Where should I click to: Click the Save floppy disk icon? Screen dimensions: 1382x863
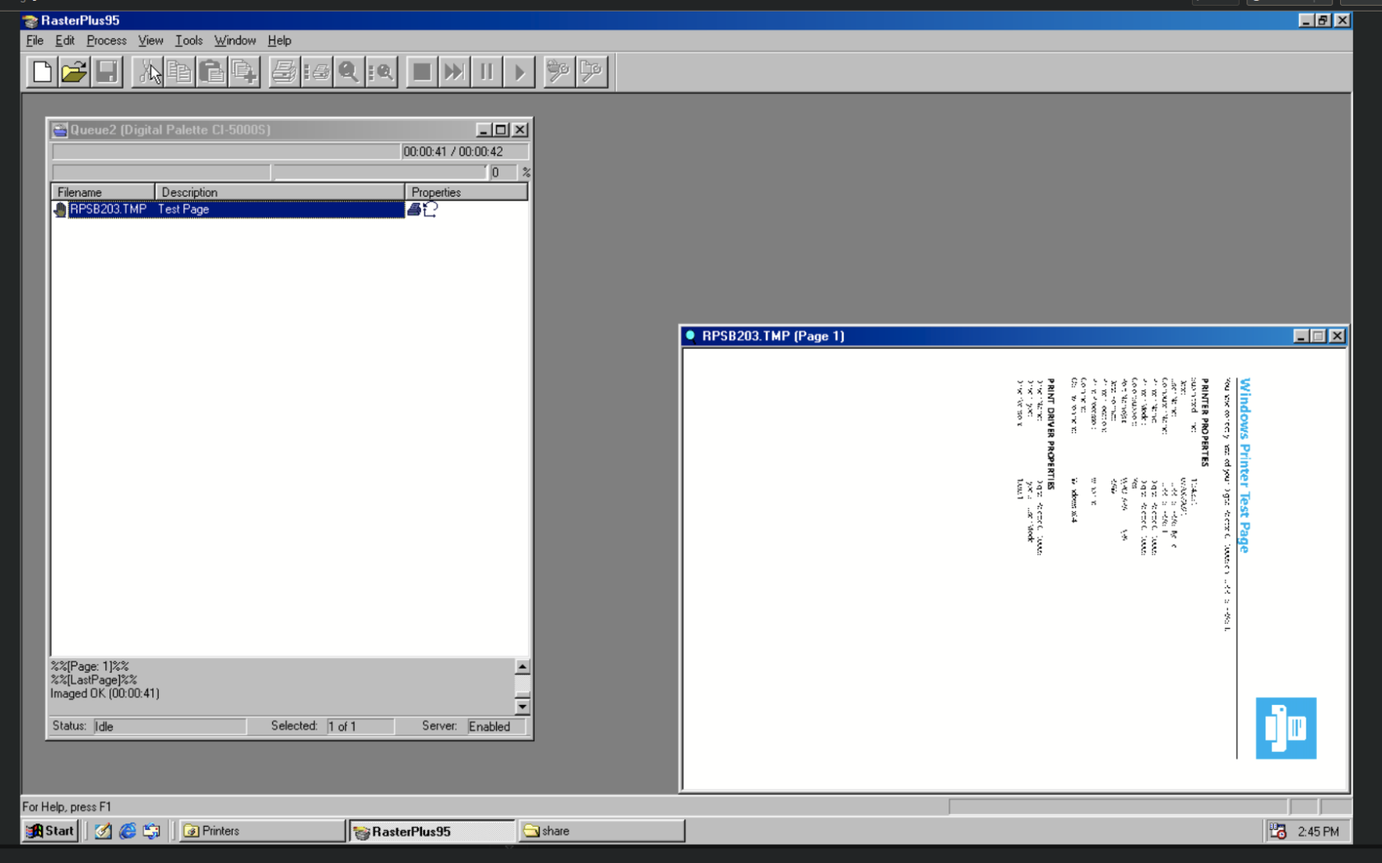(x=107, y=72)
